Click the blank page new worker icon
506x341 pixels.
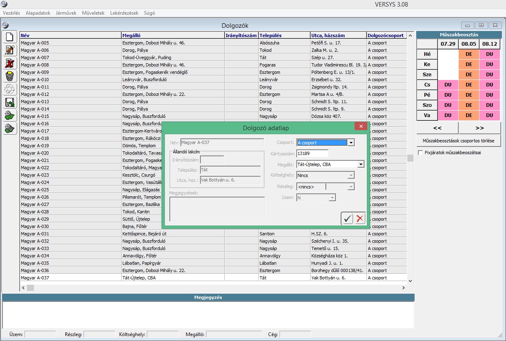(x=10, y=37)
